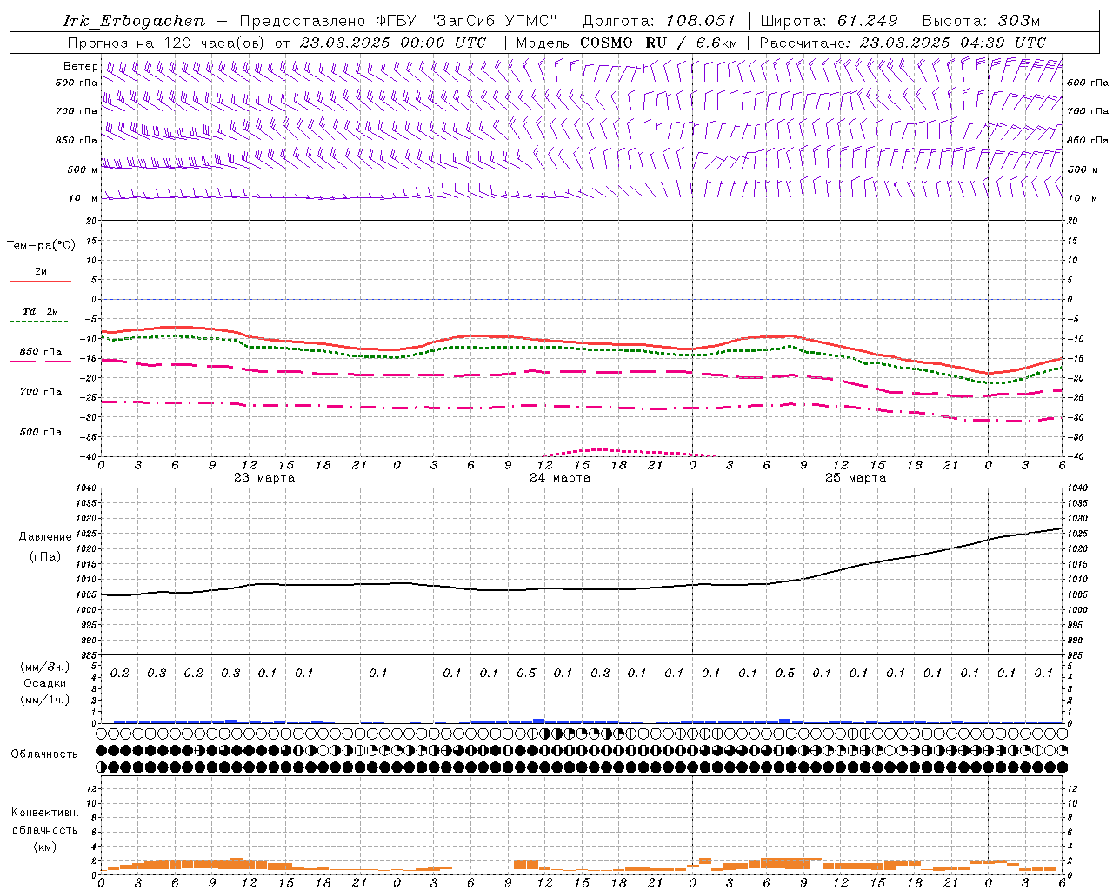This screenshot has height=890, width=1113.
Task: Click the Высота: 303м label
Action: 981,21
